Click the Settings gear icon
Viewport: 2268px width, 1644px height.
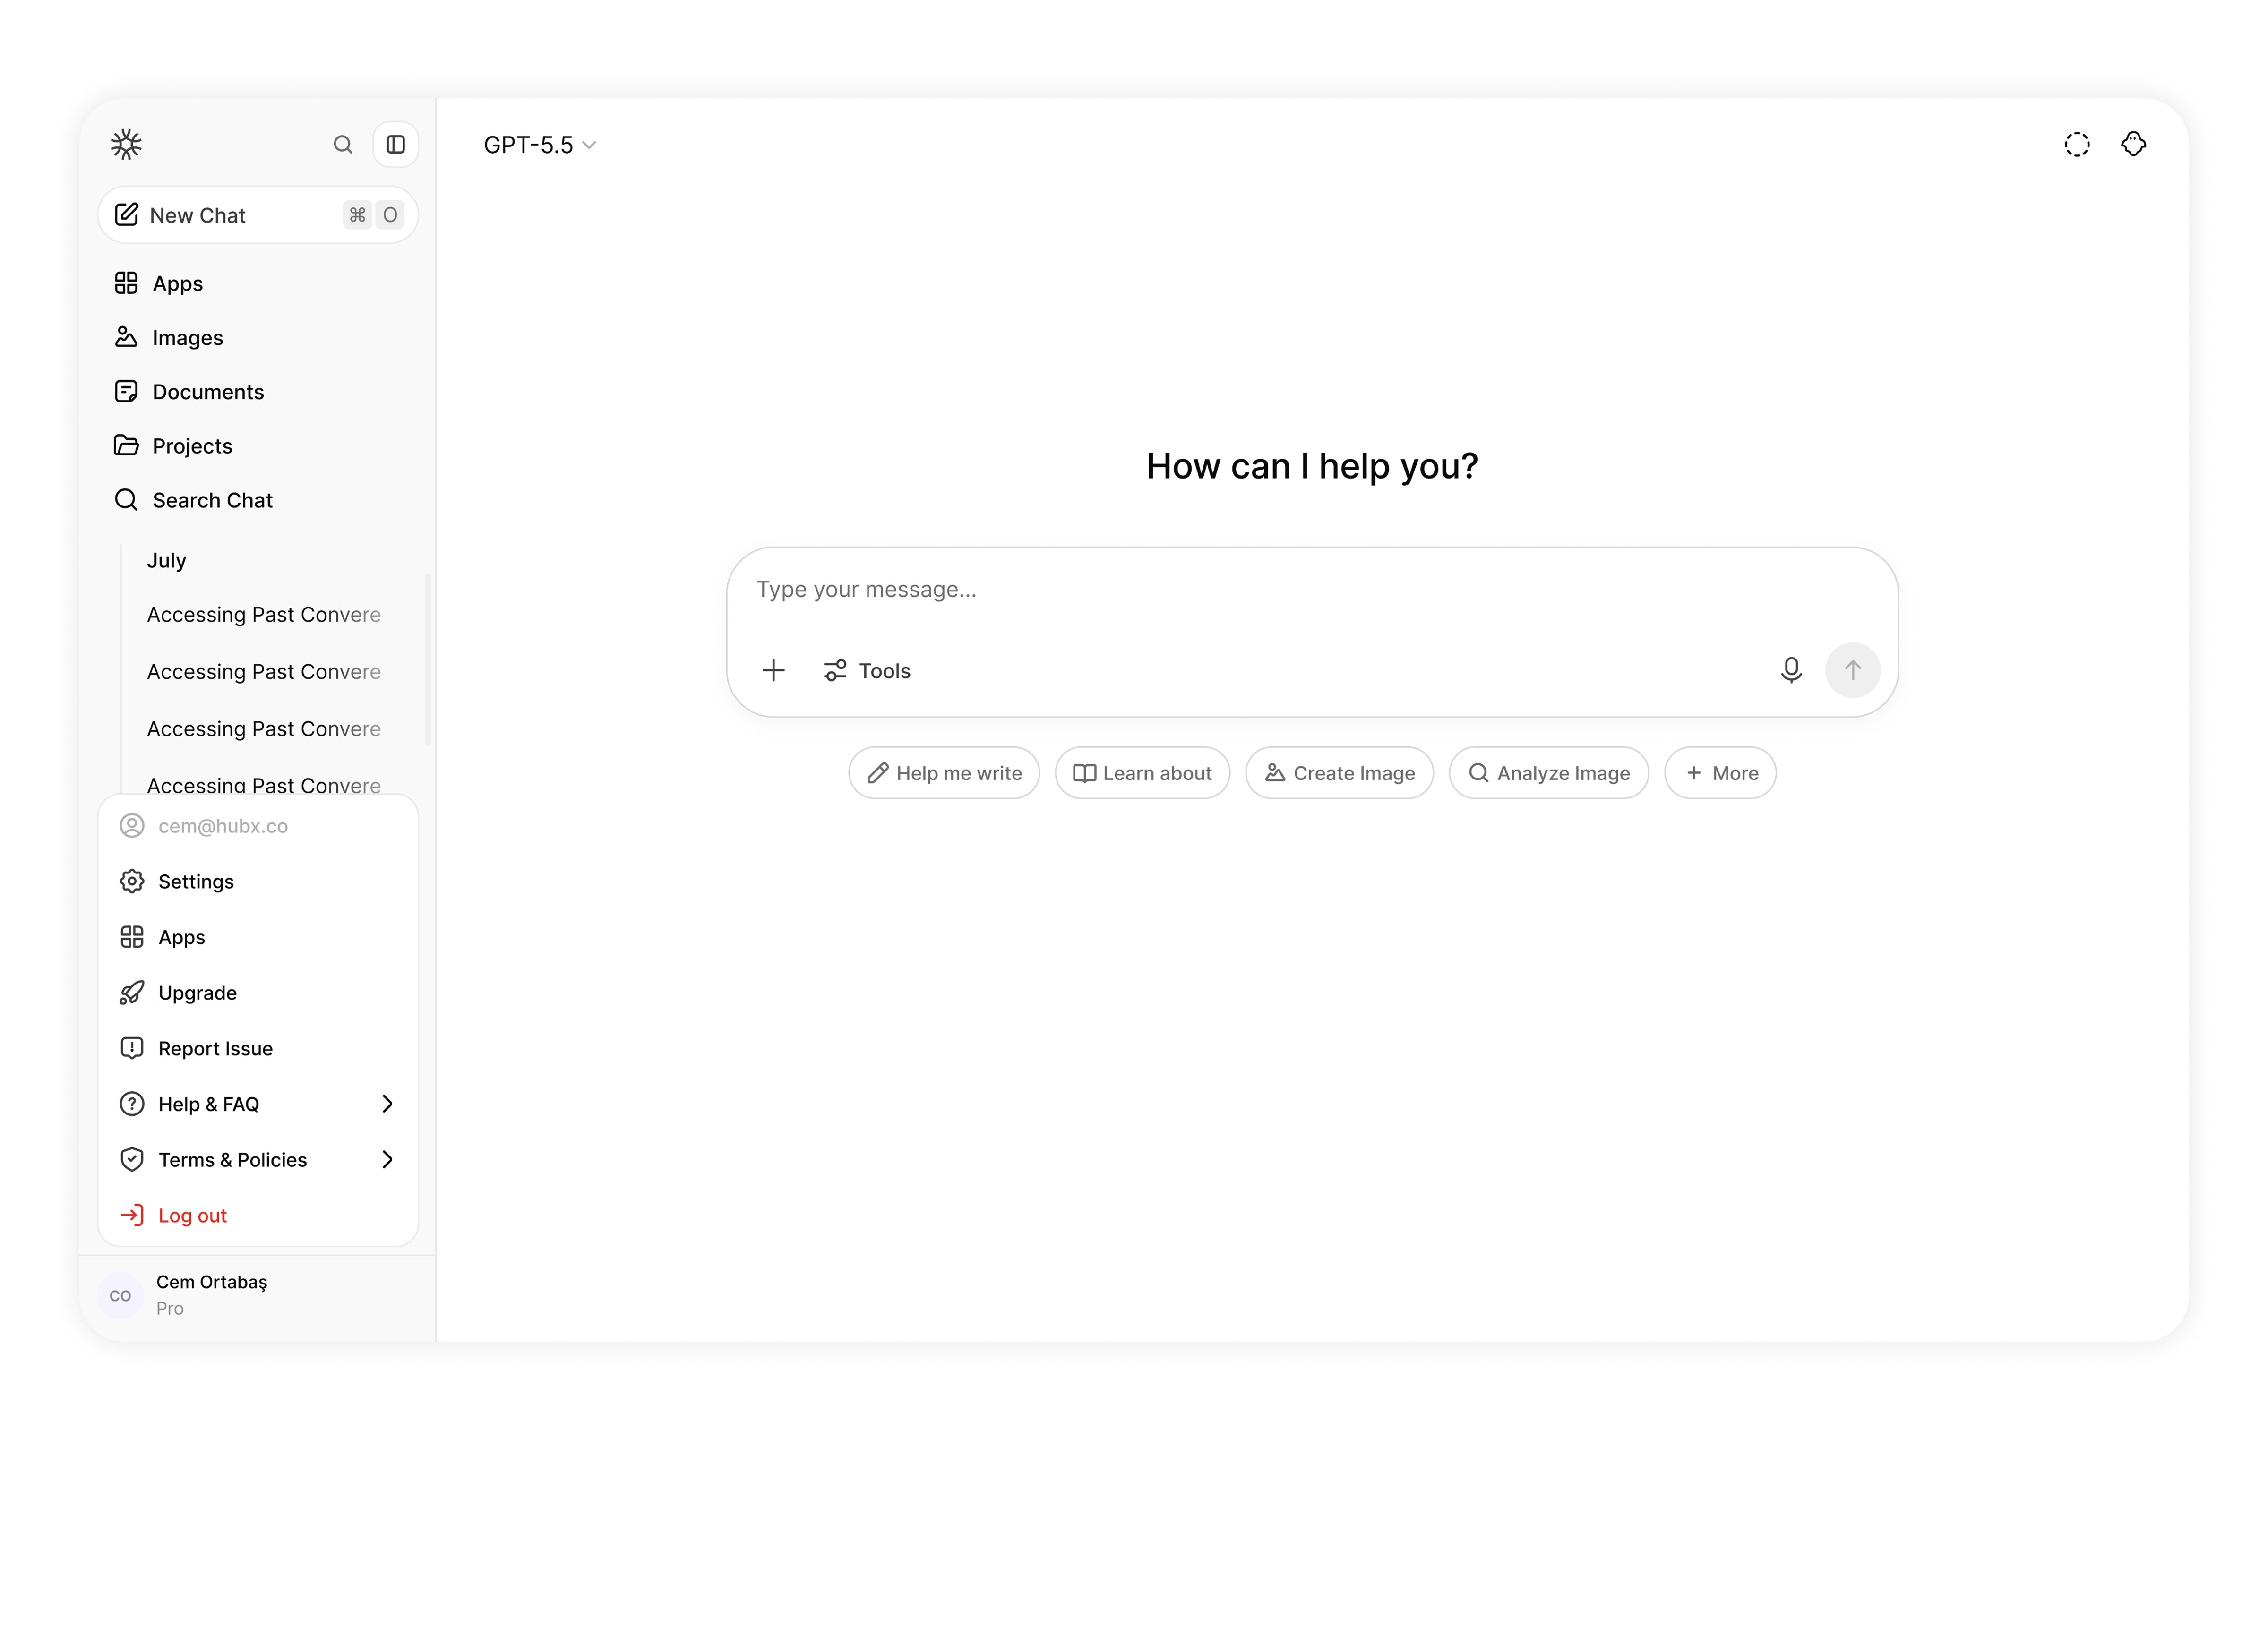[132, 881]
